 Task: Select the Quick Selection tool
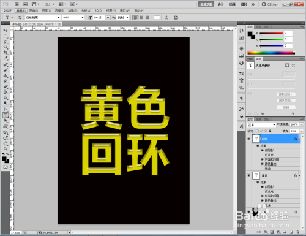coord(6,47)
